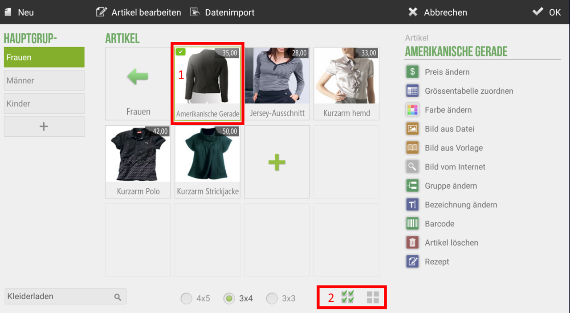Screen dimensions: 570x313
Task: Click the Barcode label text
Action: click(440, 224)
